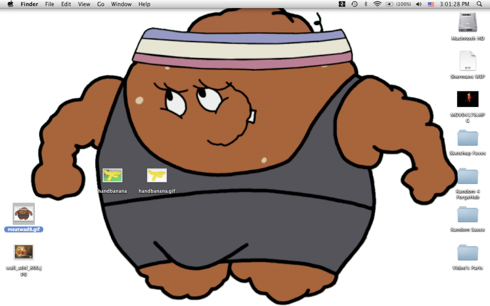Click the battery charging icon
The width and height of the screenshot is (490, 306).
(390, 4)
